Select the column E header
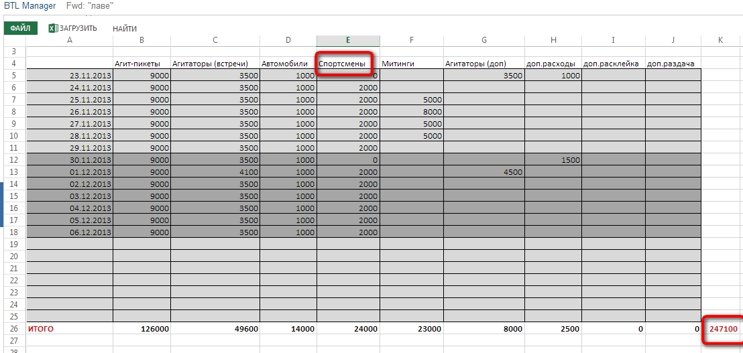Screen dimensions: 743x353 pyautogui.click(x=347, y=40)
